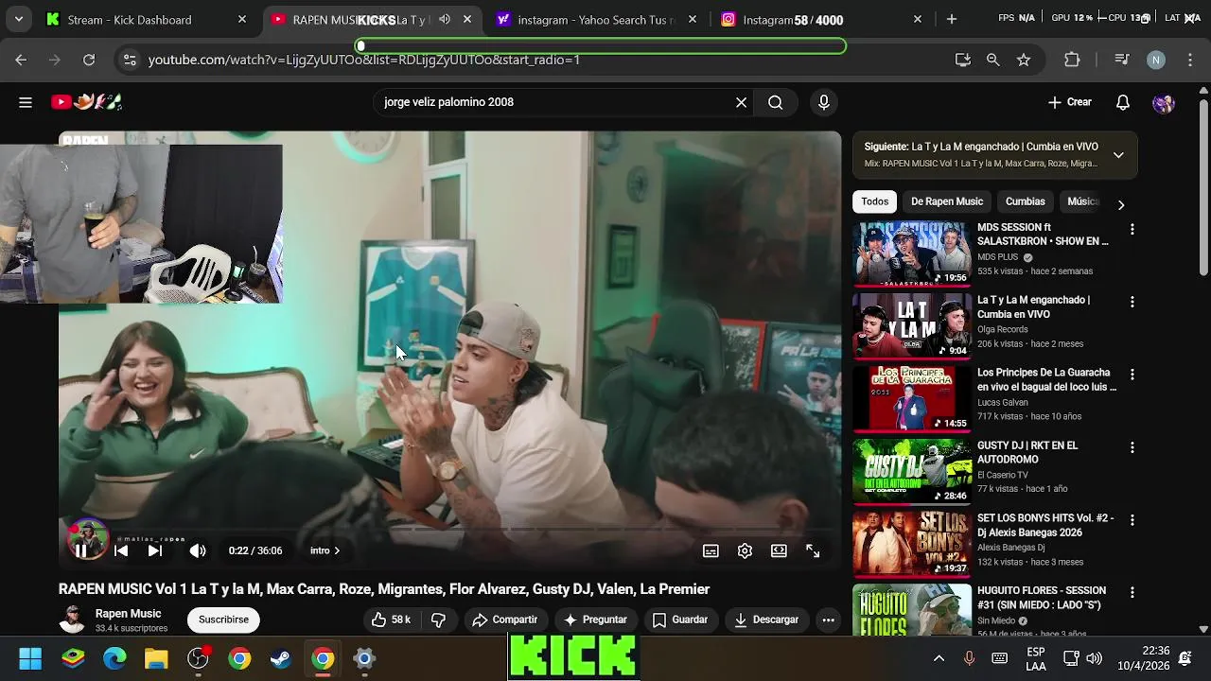Screen dimensions: 1211x681
Task: Mute the video player volume
Action: pos(198,550)
